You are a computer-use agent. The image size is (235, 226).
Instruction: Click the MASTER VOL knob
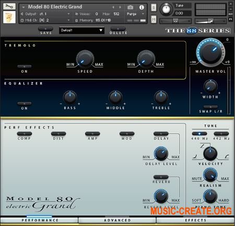[x=210, y=52]
